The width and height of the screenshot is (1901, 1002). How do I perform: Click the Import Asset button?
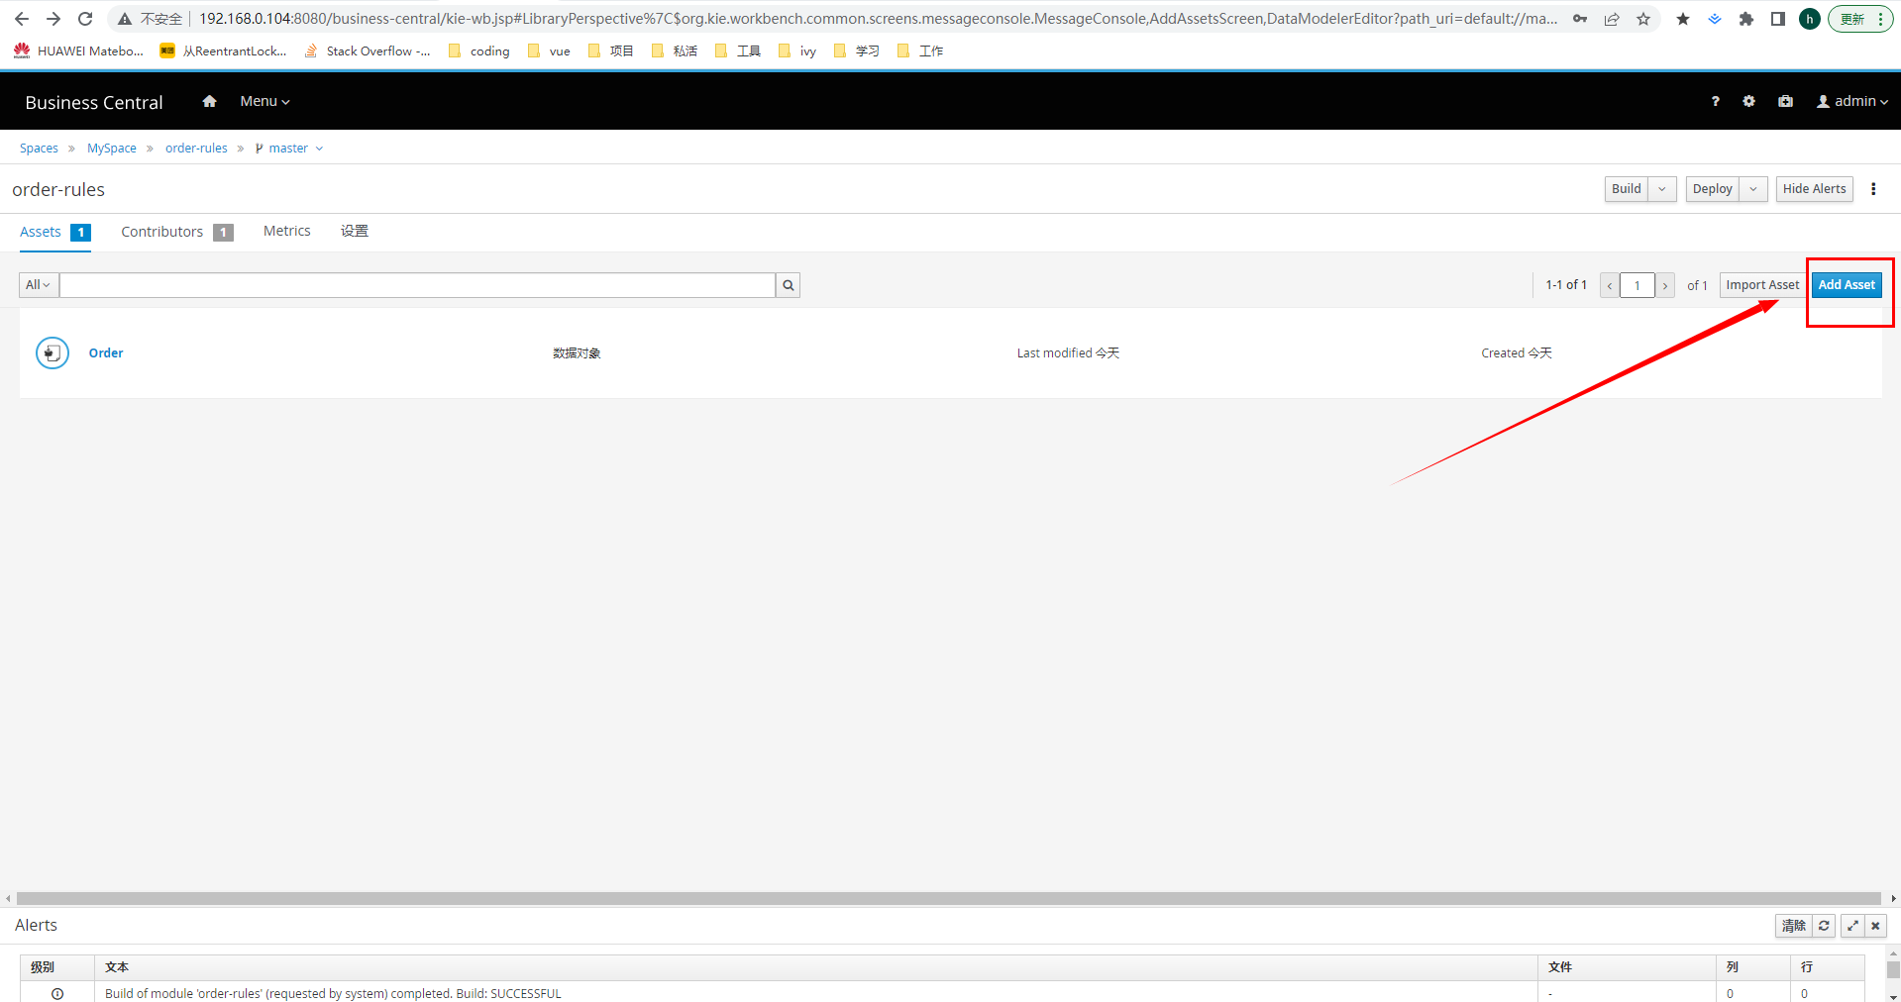(x=1761, y=285)
